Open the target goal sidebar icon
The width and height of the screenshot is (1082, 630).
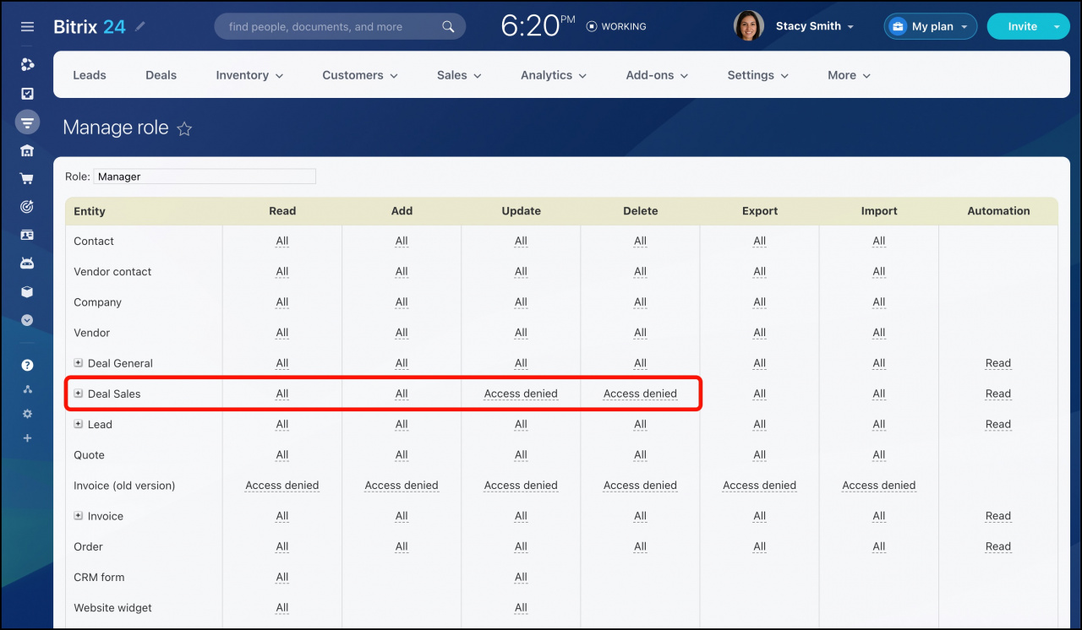[x=27, y=207]
